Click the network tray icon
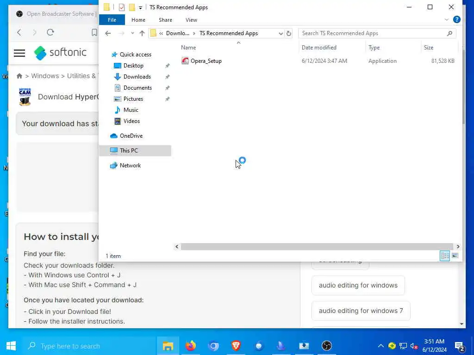This screenshot has height=355, width=474. tap(403, 346)
